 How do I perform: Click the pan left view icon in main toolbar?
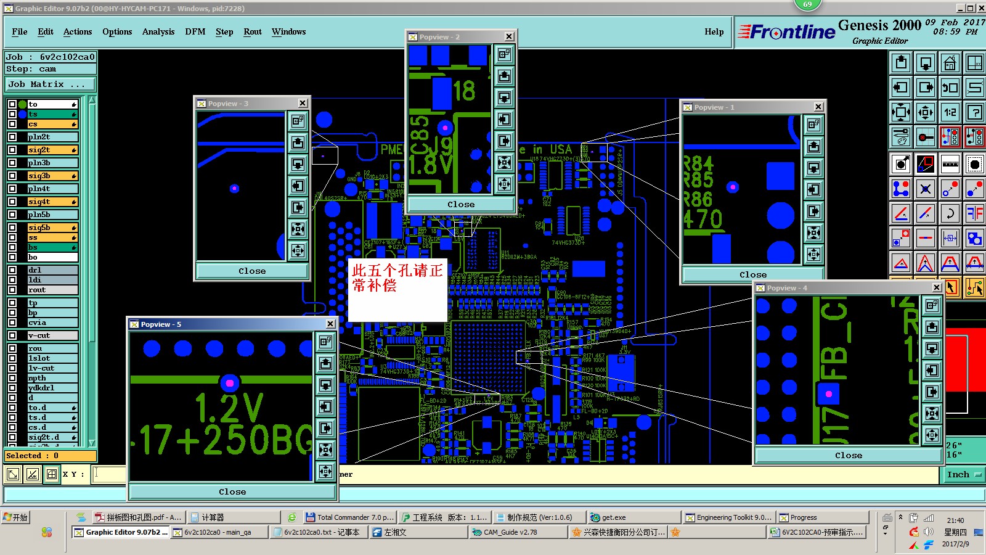901,88
